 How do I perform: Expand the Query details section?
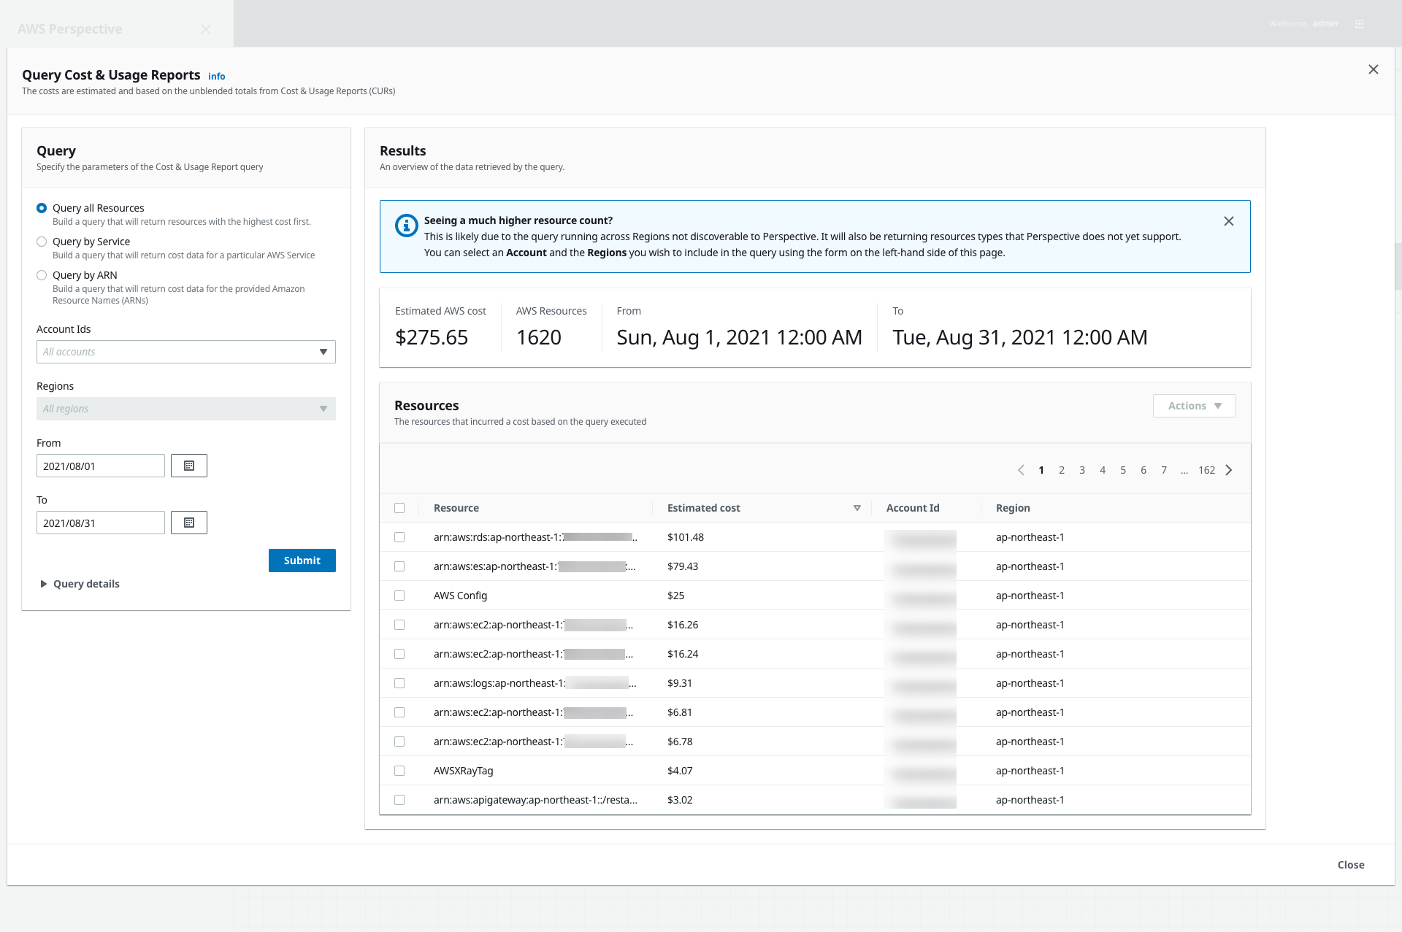pos(80,584)
